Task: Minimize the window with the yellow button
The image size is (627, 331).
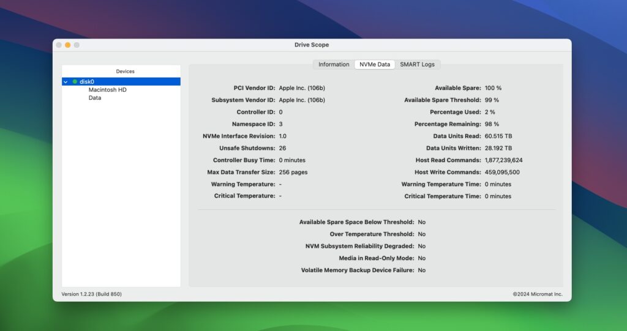Action: click(x=68, y=45)
